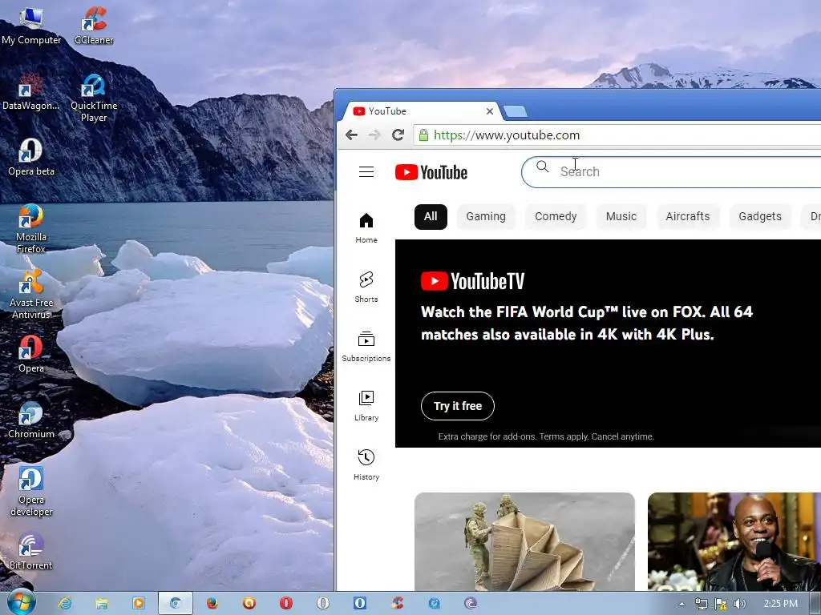Select the Gaming filter chip
This screenshot has width=821, height=615.
point(486,216)
